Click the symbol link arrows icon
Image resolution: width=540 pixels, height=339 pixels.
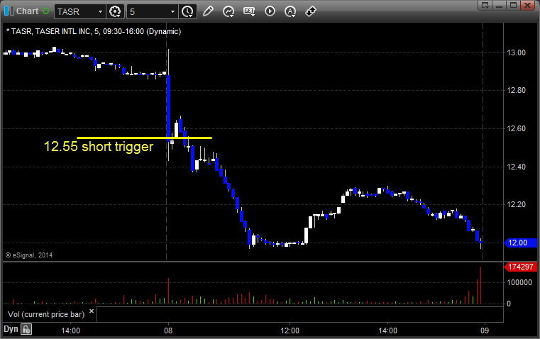311,11
